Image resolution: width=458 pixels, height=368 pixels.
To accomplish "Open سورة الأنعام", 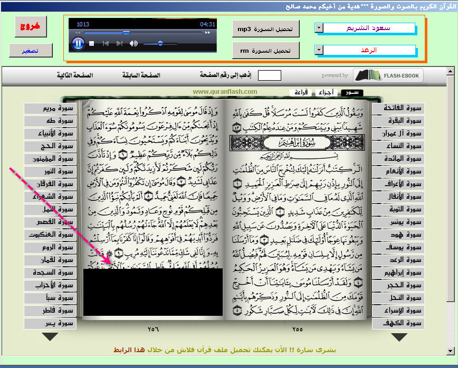I will 398,171.
